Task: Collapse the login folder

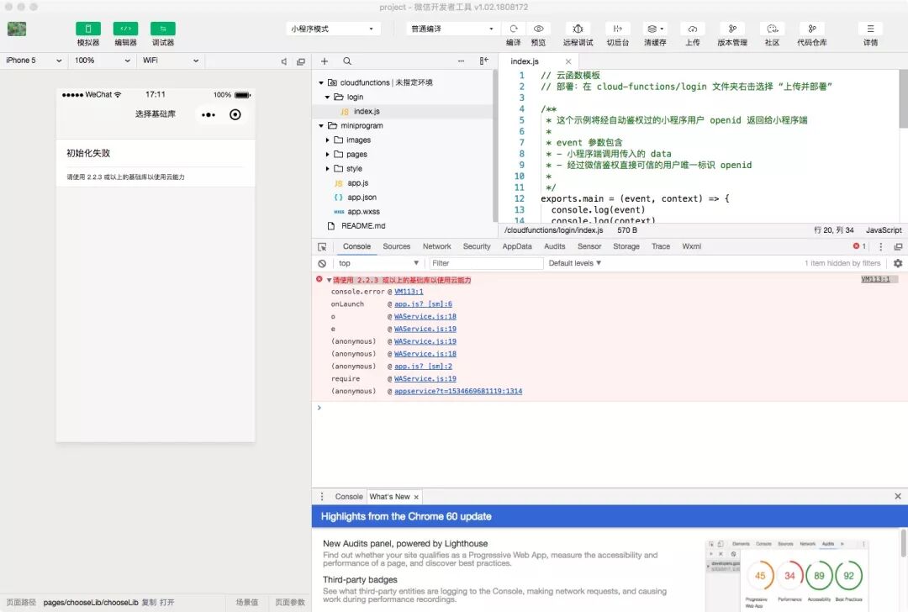Action: [x=327, y=98]
